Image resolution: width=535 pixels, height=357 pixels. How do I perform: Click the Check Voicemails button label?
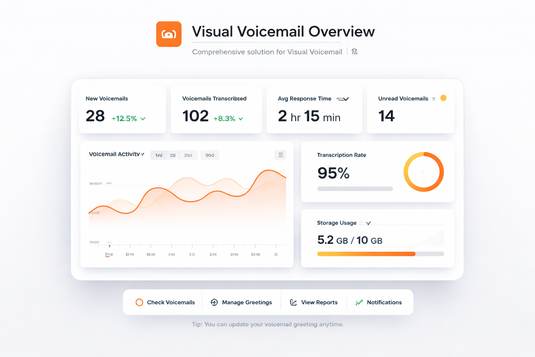coord(171,302)
